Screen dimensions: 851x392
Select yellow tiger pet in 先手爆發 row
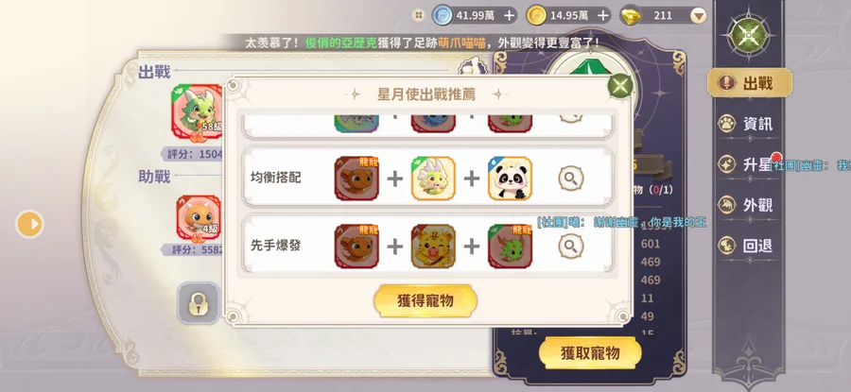tap(433, 247)
